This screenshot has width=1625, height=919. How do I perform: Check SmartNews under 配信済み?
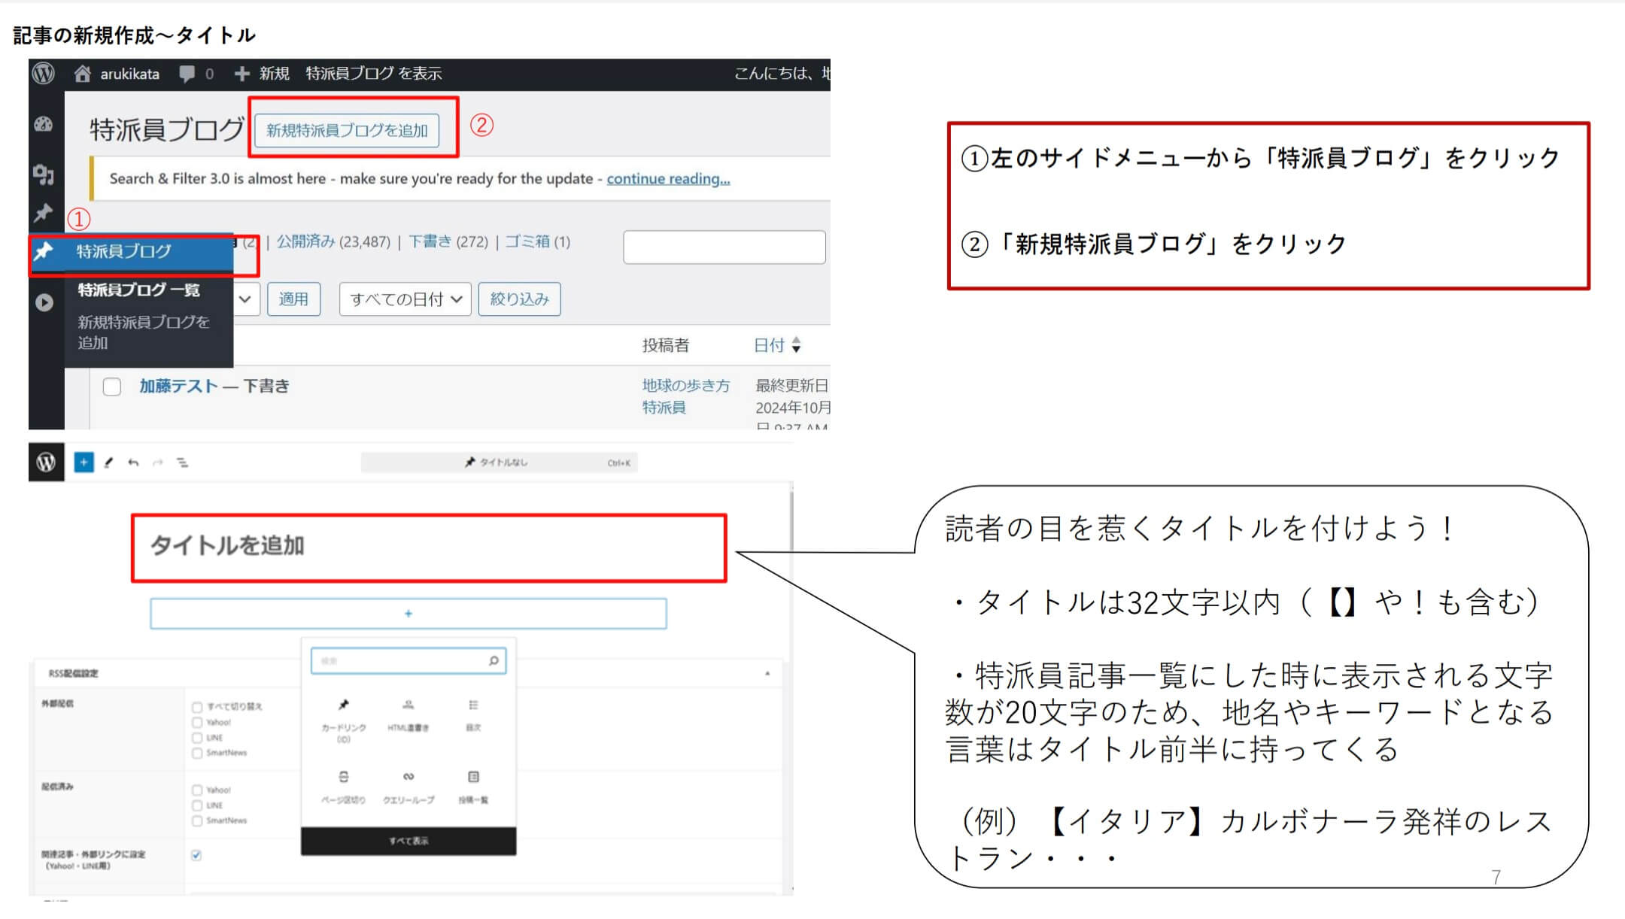coord(197,820)
